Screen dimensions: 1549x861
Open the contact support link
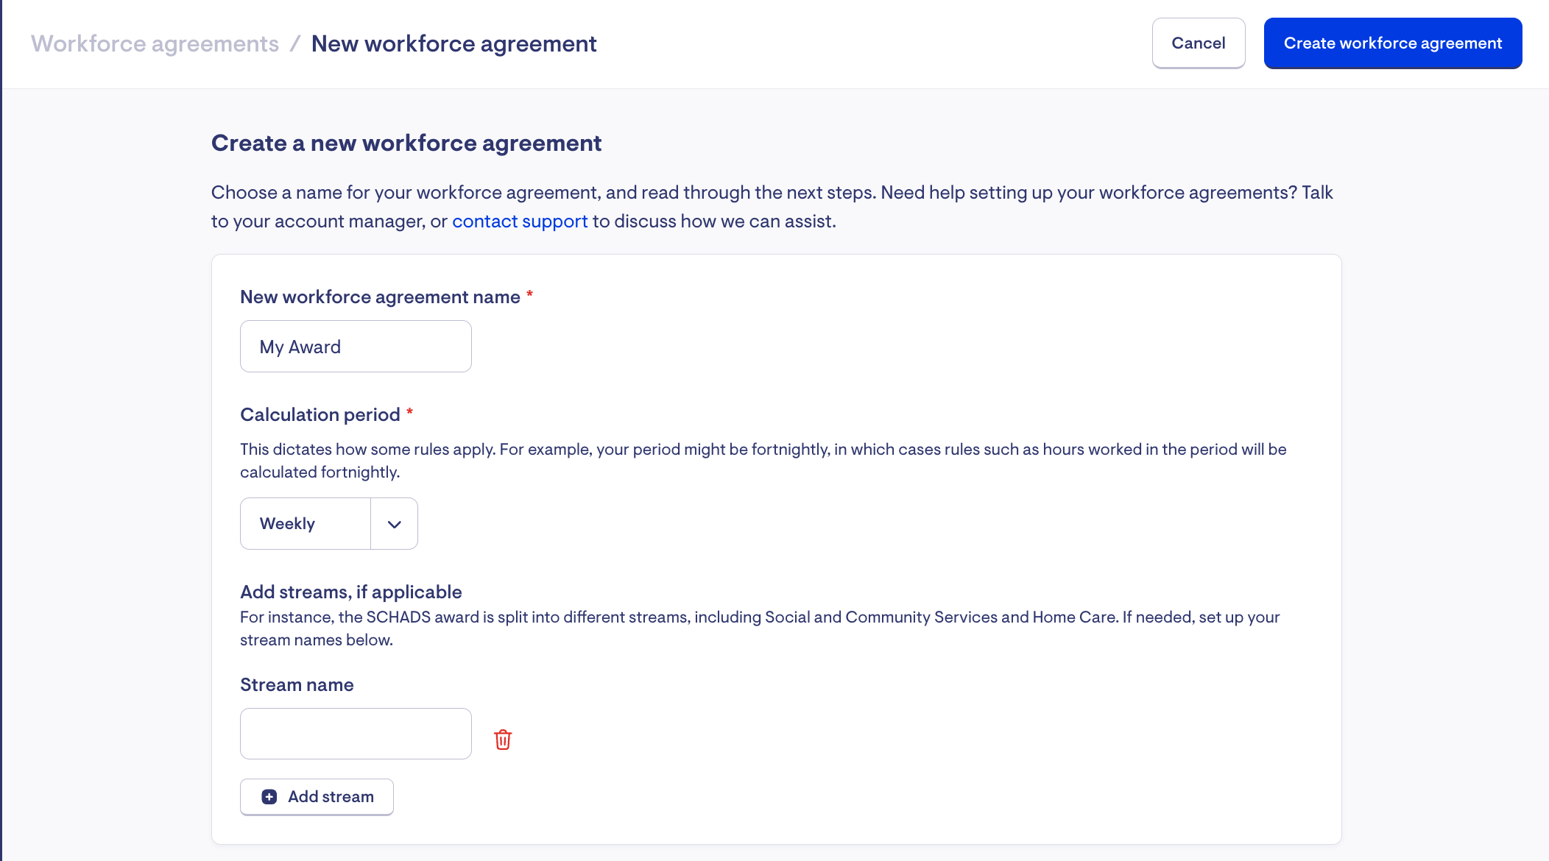pyautogui.click(x=520, y=222)
